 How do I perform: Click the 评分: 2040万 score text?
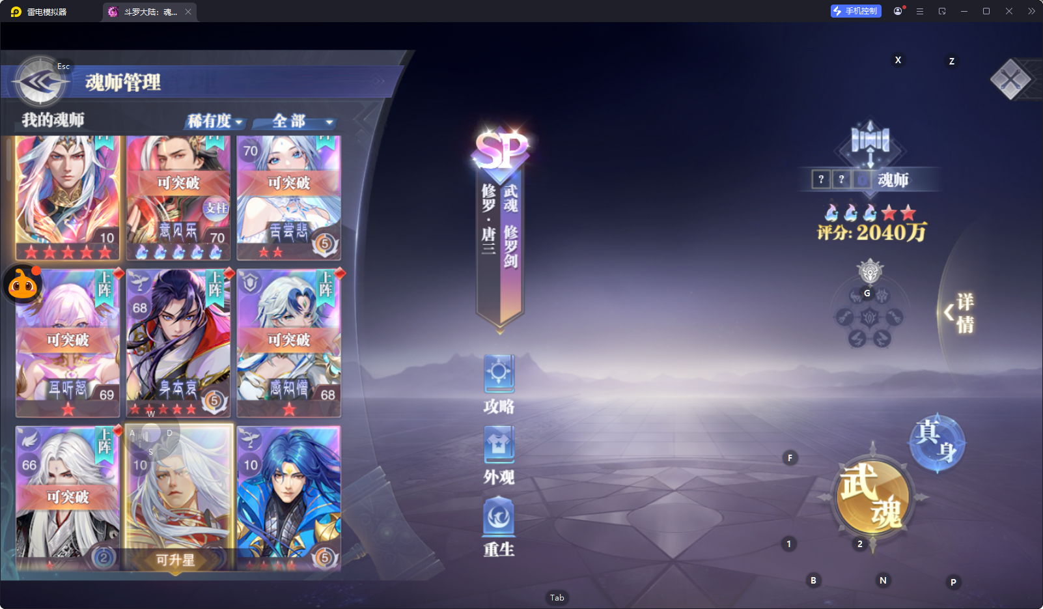pyautogui.click(x=872, y=233)
